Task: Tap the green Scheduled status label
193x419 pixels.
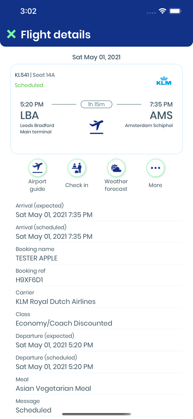Action: click(29, 85)
